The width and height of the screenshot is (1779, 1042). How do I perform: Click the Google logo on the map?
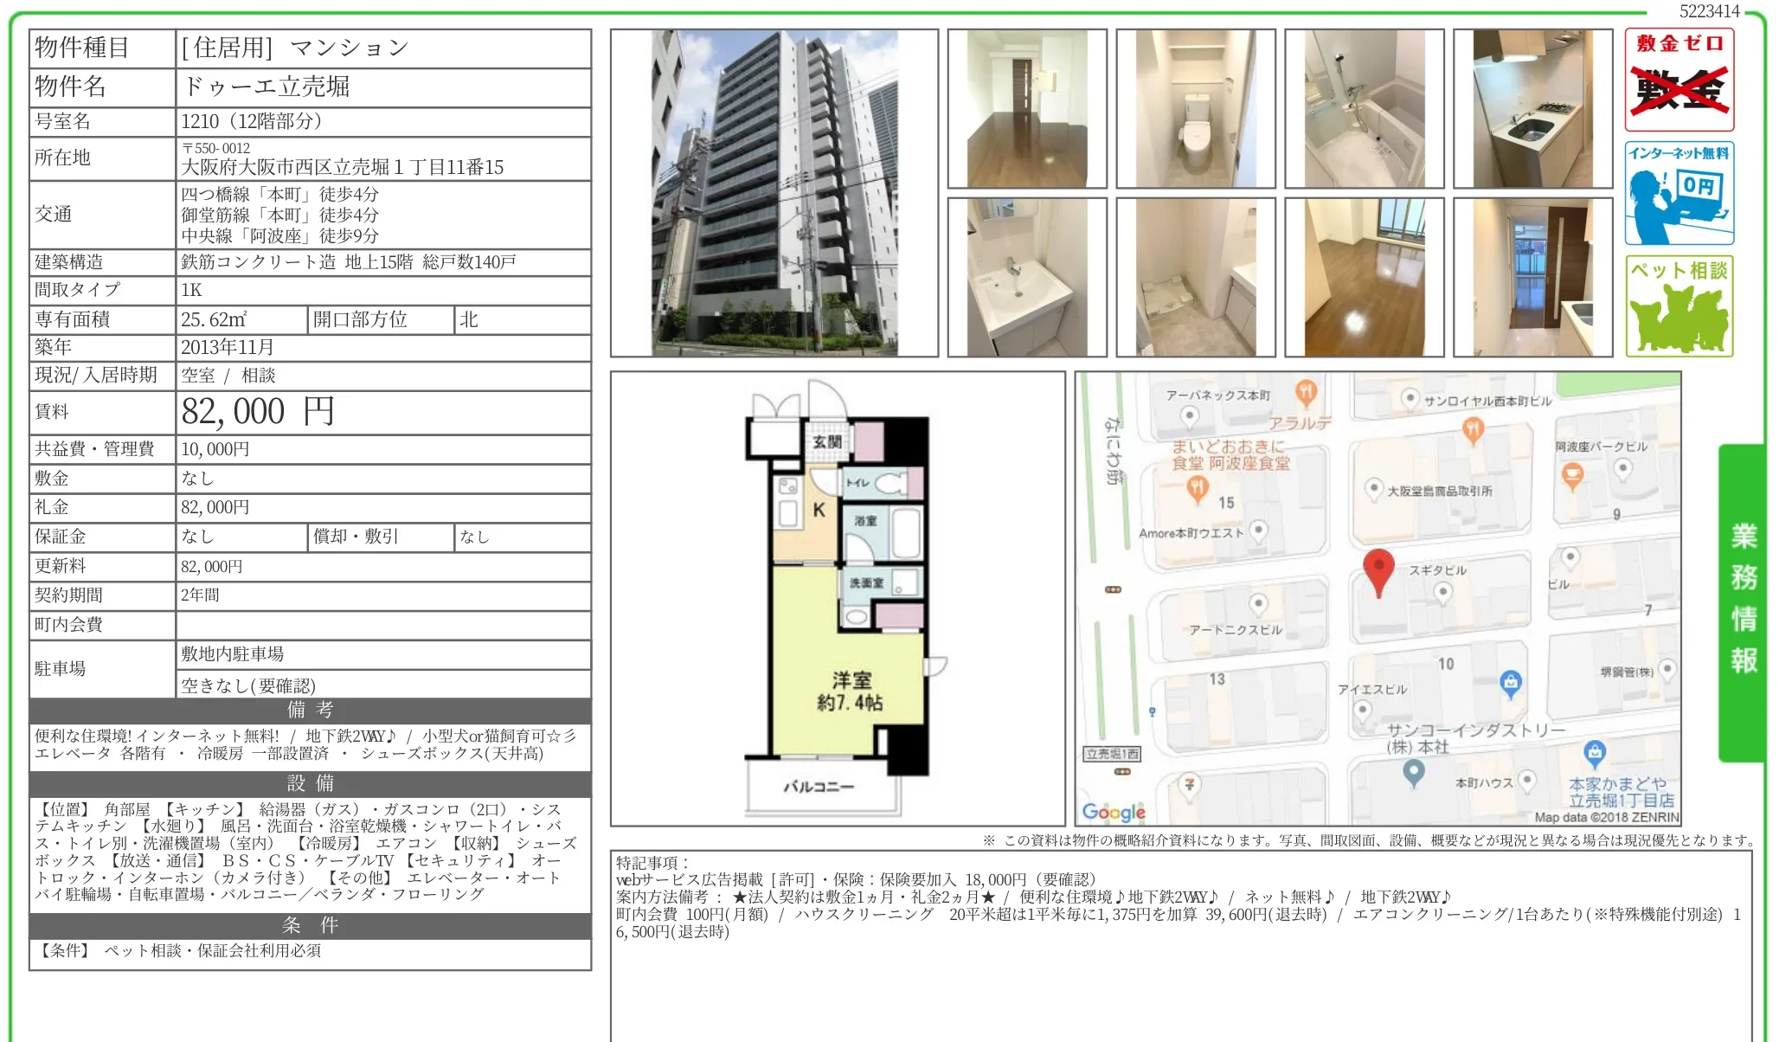pos(1114,812)
